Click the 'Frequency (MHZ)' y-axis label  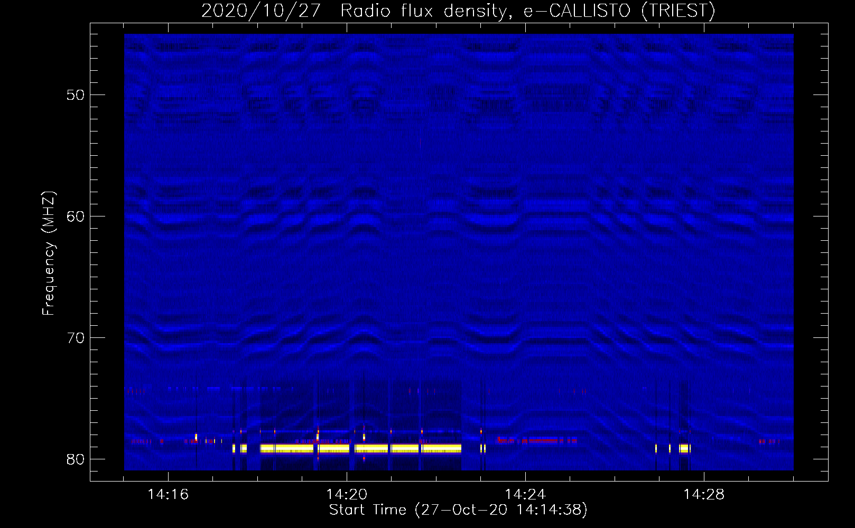(x=49, y=253)
